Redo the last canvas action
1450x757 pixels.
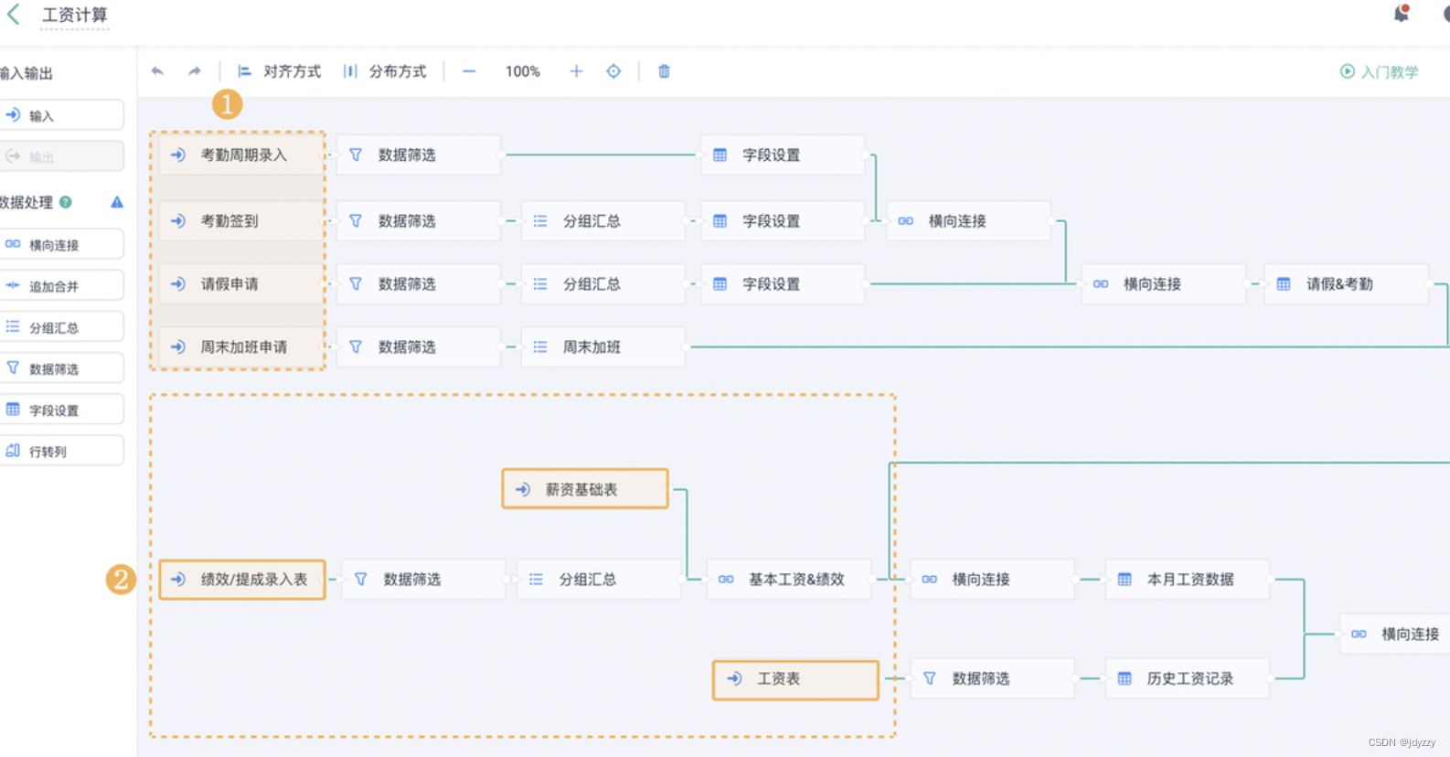click(x=194, y=71)
